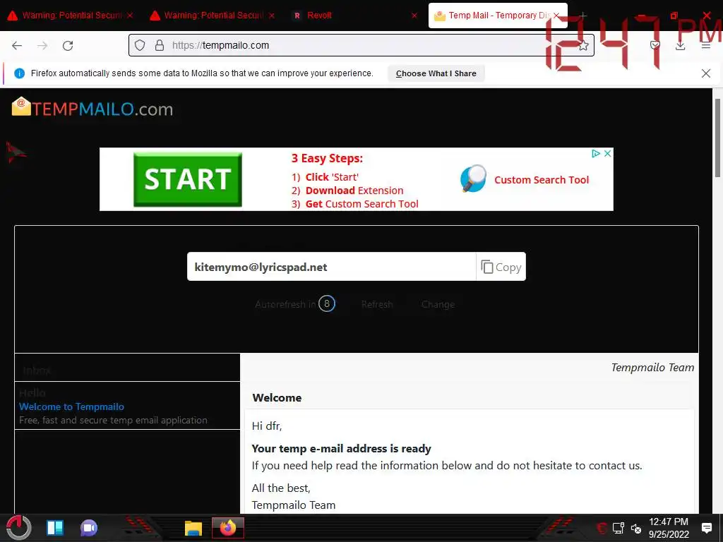The image size is (723, 542).
Task: Click Choose What I Share button
Action: tap(436, 73)
